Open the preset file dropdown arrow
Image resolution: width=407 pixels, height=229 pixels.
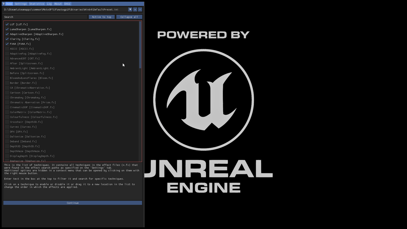[130, 10]
